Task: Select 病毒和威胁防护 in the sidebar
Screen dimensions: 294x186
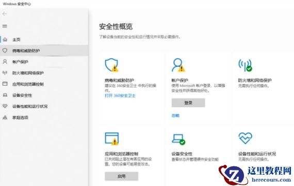Action: (44, 51)
